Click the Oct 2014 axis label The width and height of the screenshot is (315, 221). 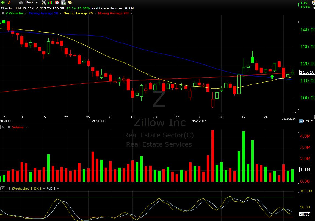coord(97,121)
